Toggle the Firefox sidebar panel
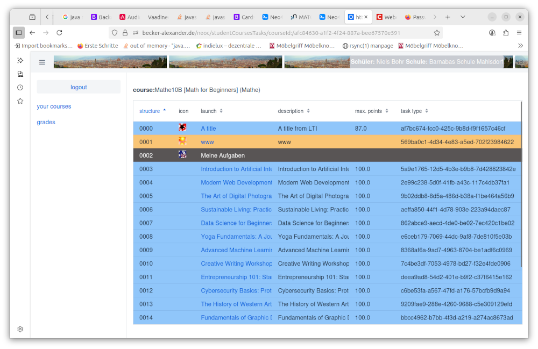The image size is (538, 349). click(19, 33)
